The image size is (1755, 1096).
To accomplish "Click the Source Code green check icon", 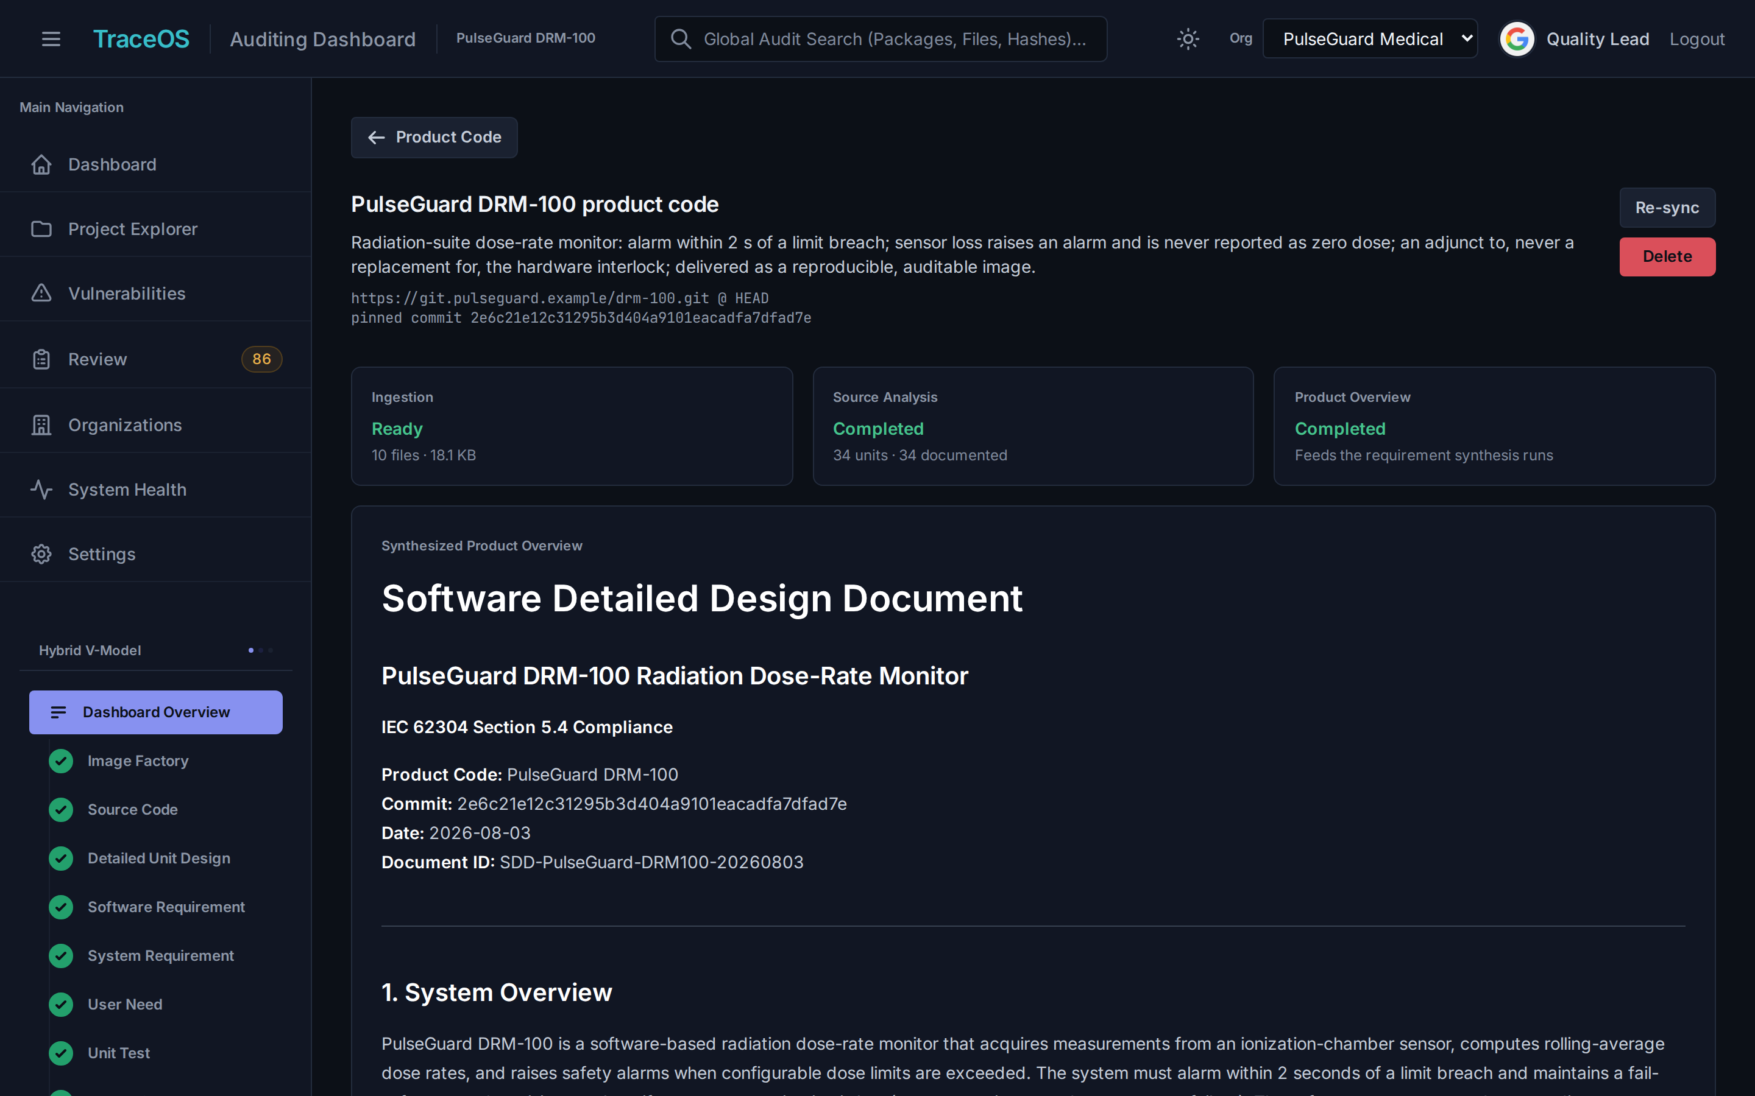I will [61, 810].
